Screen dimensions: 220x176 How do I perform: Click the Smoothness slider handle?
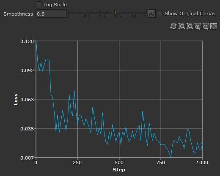coord(115,13)
